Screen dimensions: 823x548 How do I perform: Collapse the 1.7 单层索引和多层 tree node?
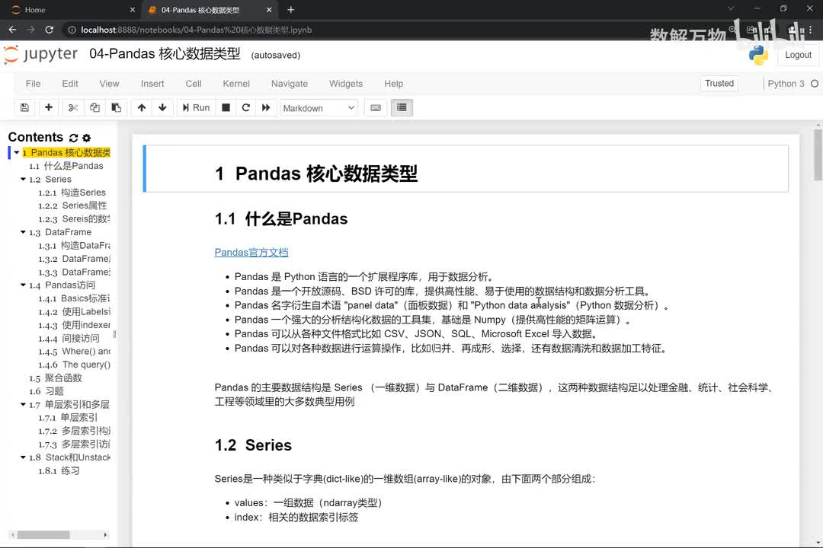click(x=23, y=404)
